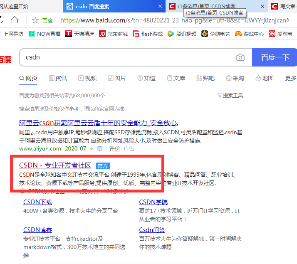Image resolution: width=297 pixels, height=264 pixels.
Task: Select the 图片 search category
Action: pos(117,78)
